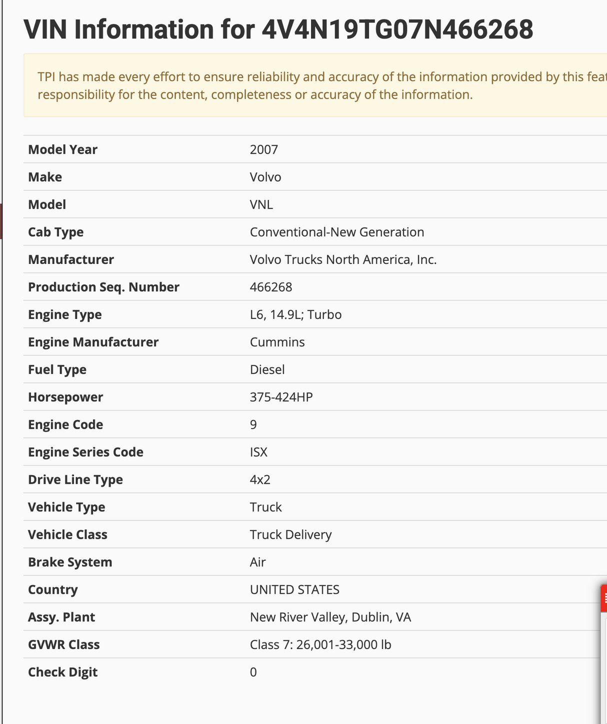Select the ISX series value

point(259,453)
